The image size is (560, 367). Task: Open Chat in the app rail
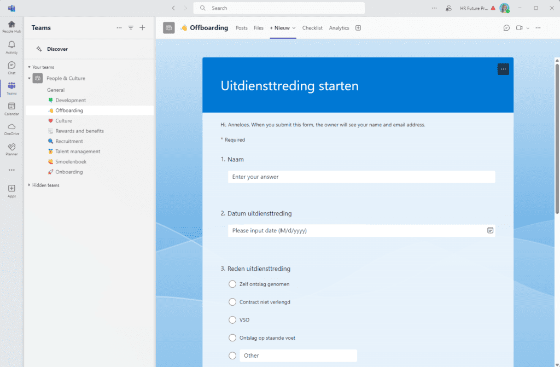(x=11, y=67)
